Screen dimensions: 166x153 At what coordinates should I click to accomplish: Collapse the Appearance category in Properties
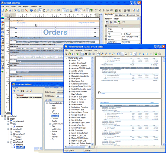106,26
